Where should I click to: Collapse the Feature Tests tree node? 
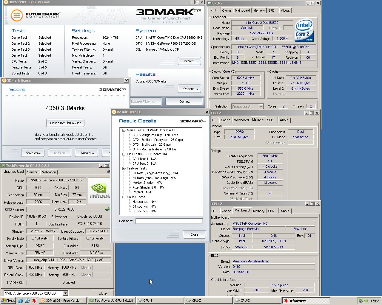[124, 168]
